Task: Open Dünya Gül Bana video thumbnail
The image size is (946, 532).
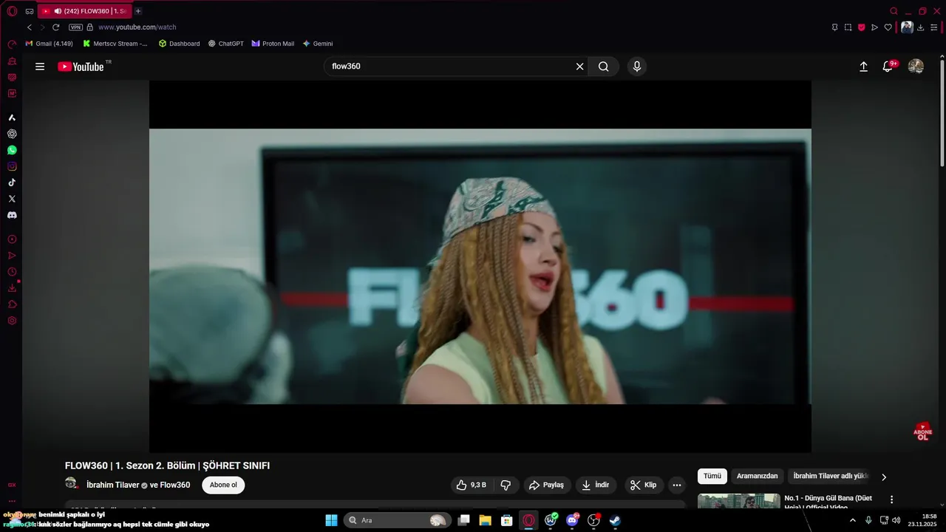Action: click(x=738, y=501)
